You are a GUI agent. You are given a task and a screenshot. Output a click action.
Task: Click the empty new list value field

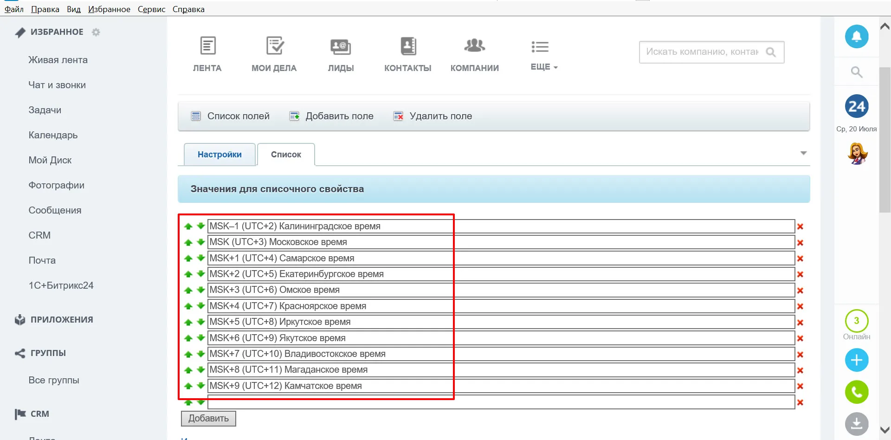click(500, 402)
